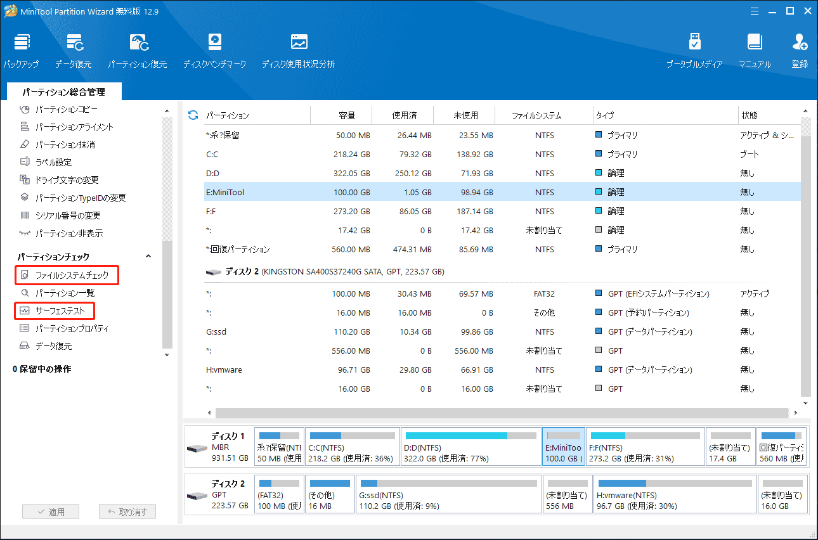Choose パーティション抹消 wipe option
The image size is (818, 540).
58,145
